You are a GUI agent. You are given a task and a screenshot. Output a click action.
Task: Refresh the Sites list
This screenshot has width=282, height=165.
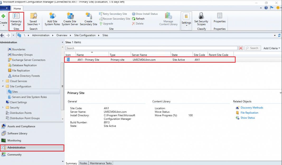140,18
